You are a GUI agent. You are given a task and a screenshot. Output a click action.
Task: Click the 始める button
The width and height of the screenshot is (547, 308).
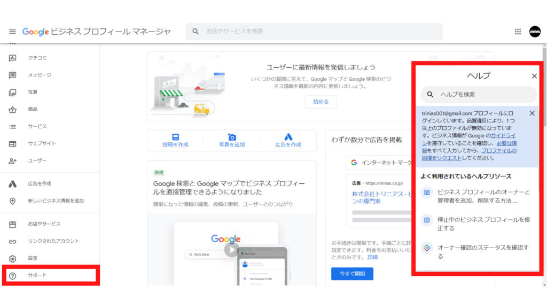pyautogui.click(x=321, y=102)
